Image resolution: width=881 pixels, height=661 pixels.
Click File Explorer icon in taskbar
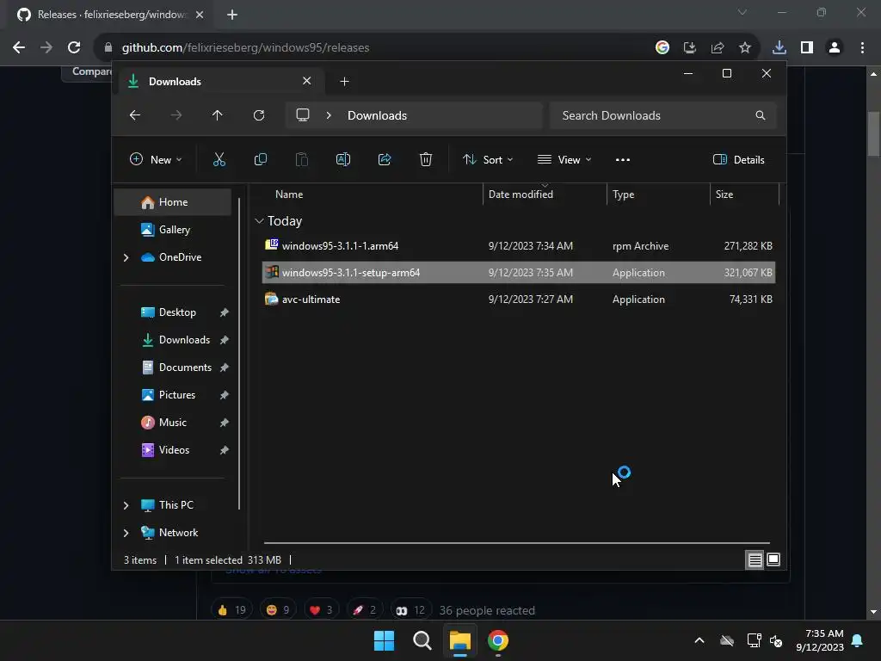(459, 640)
